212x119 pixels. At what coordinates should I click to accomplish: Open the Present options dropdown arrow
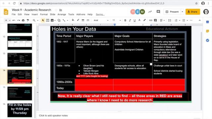pyautogui.click(x=182, y=12)
